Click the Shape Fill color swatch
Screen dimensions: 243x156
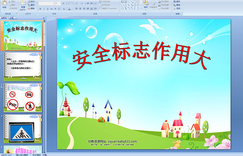(159, 2)
